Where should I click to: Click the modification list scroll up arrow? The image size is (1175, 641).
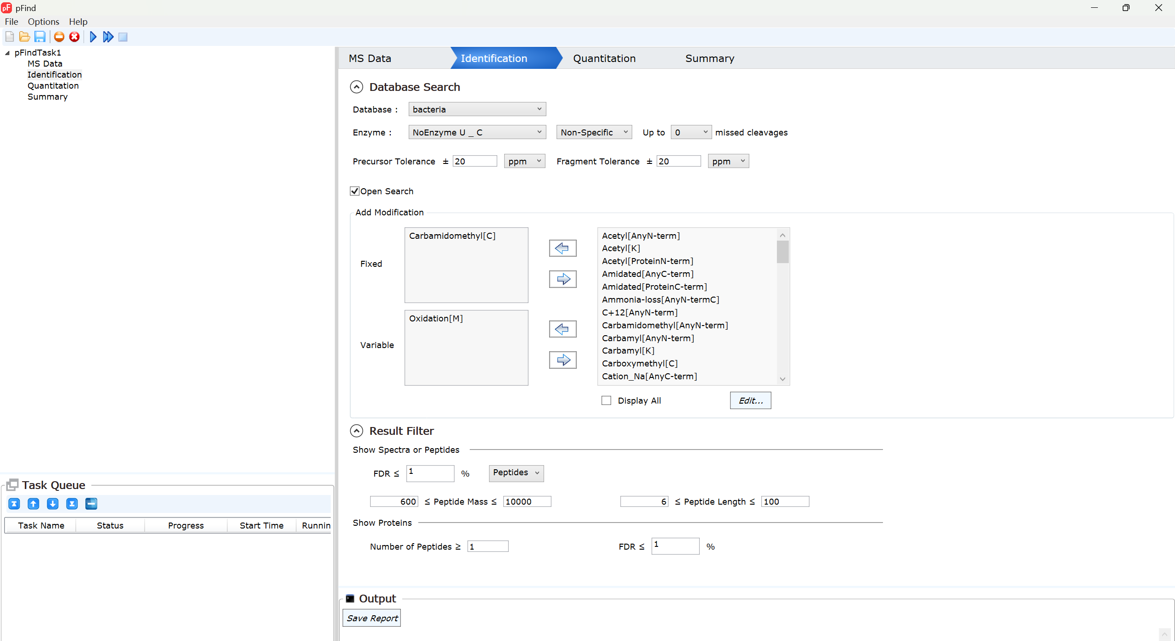pos(782,235)
